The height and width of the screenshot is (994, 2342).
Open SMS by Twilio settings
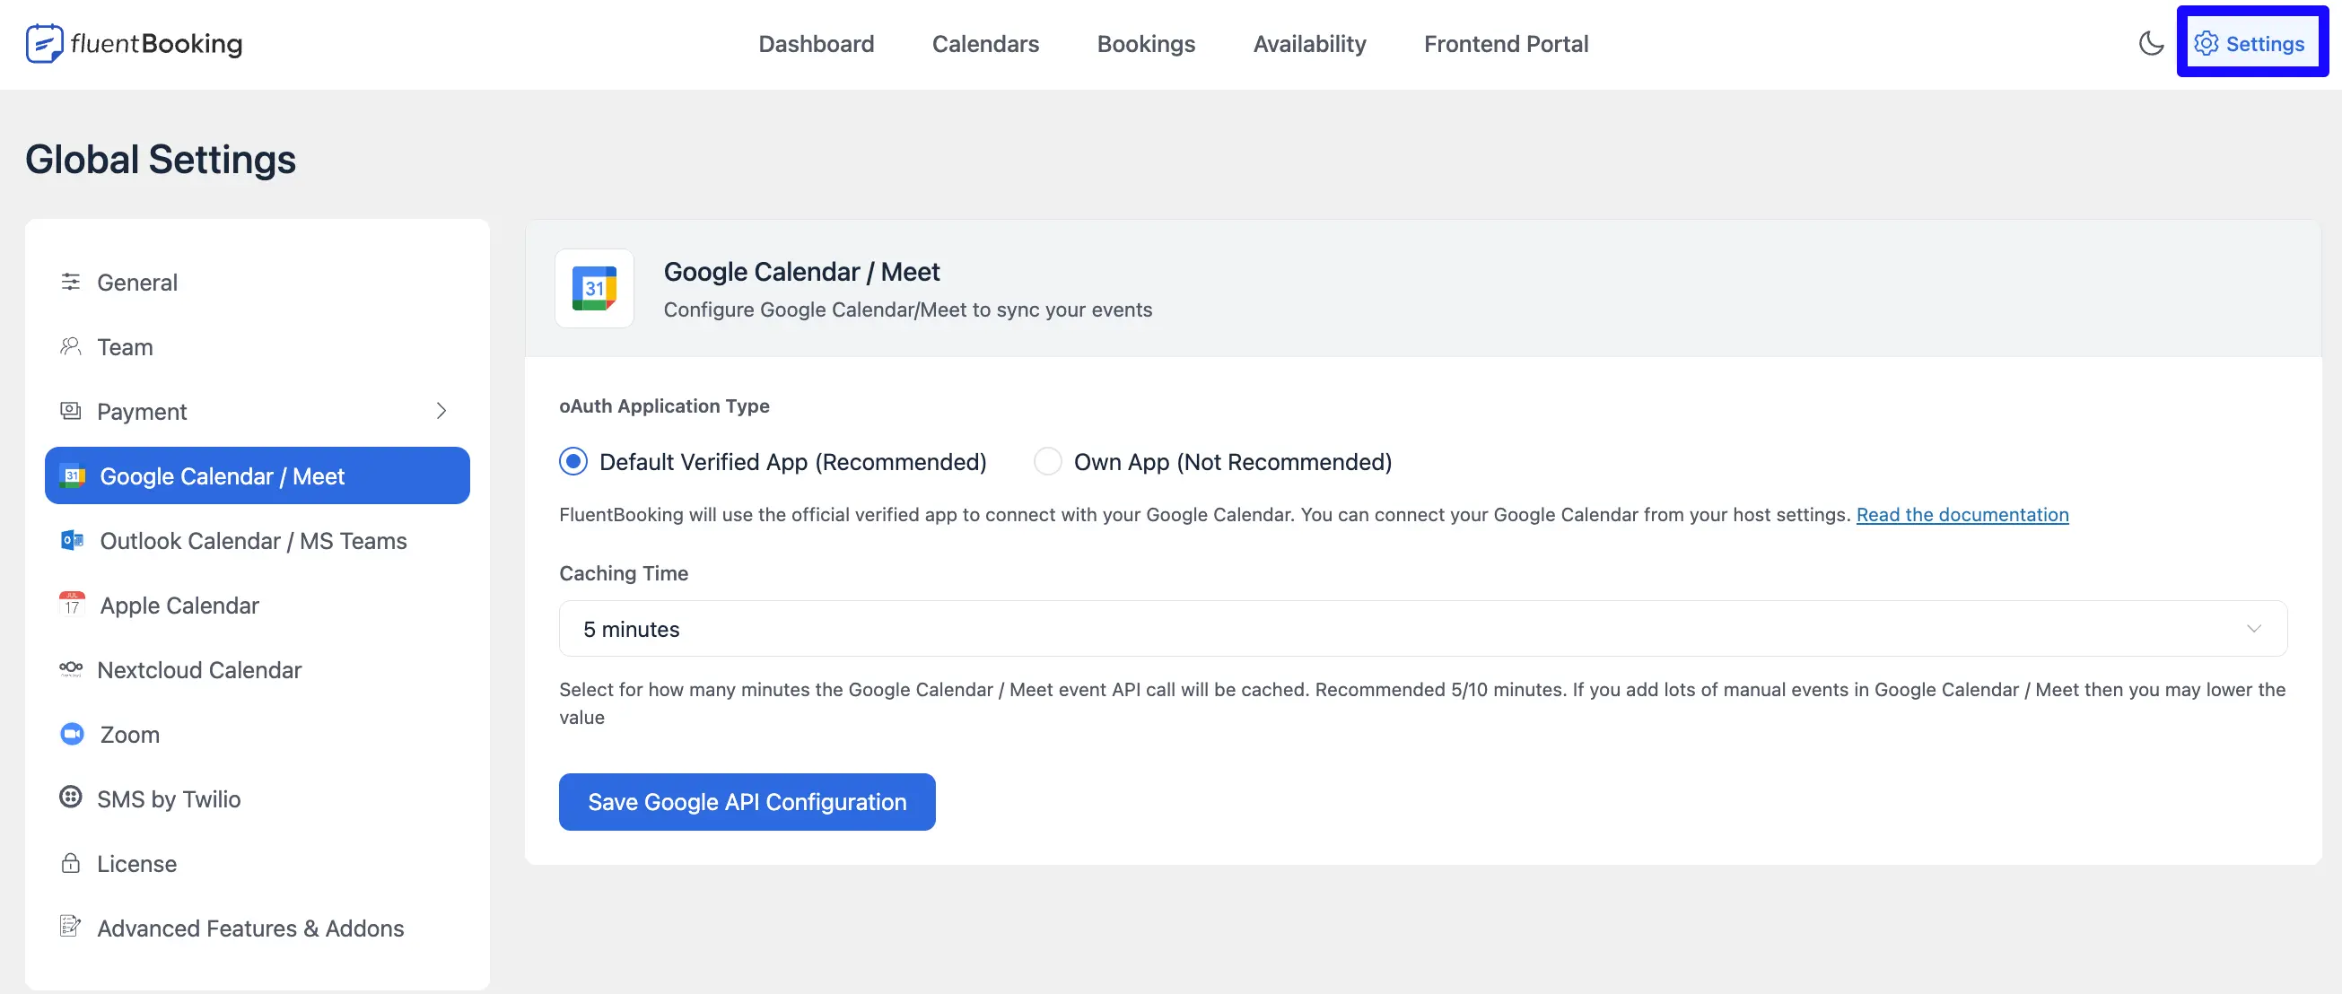pos(258,798)
